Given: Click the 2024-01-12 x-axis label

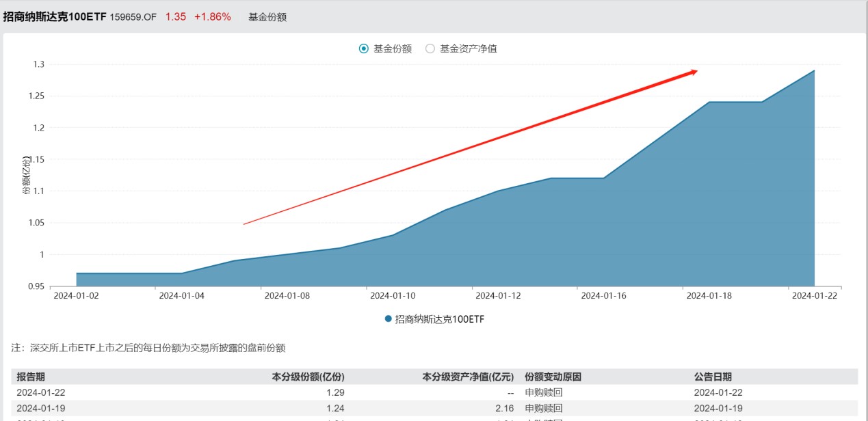Looking at the screenshot, I should point(498,296).
